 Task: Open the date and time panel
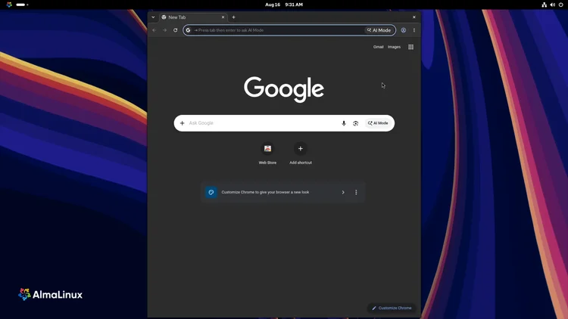pos(284,5)
